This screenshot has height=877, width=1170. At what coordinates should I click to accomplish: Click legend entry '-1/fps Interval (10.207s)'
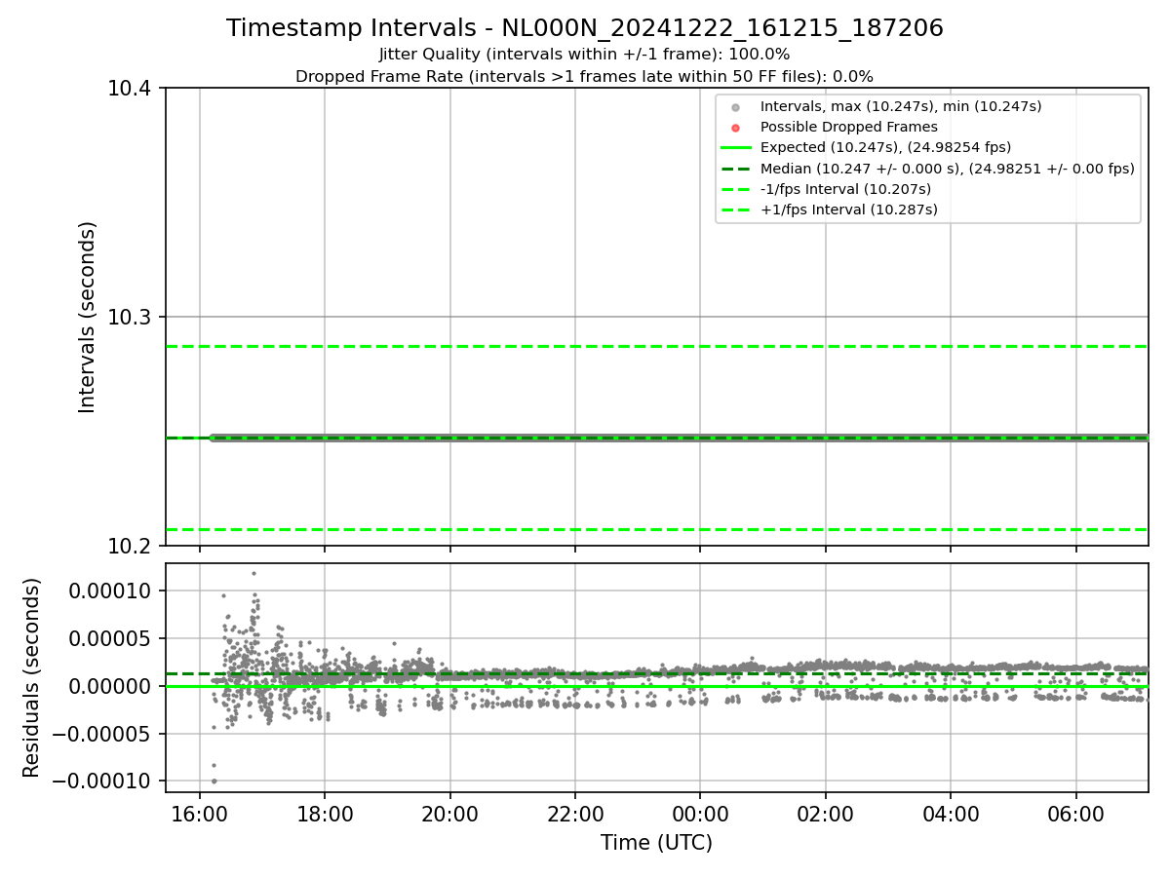coord(845,189)
